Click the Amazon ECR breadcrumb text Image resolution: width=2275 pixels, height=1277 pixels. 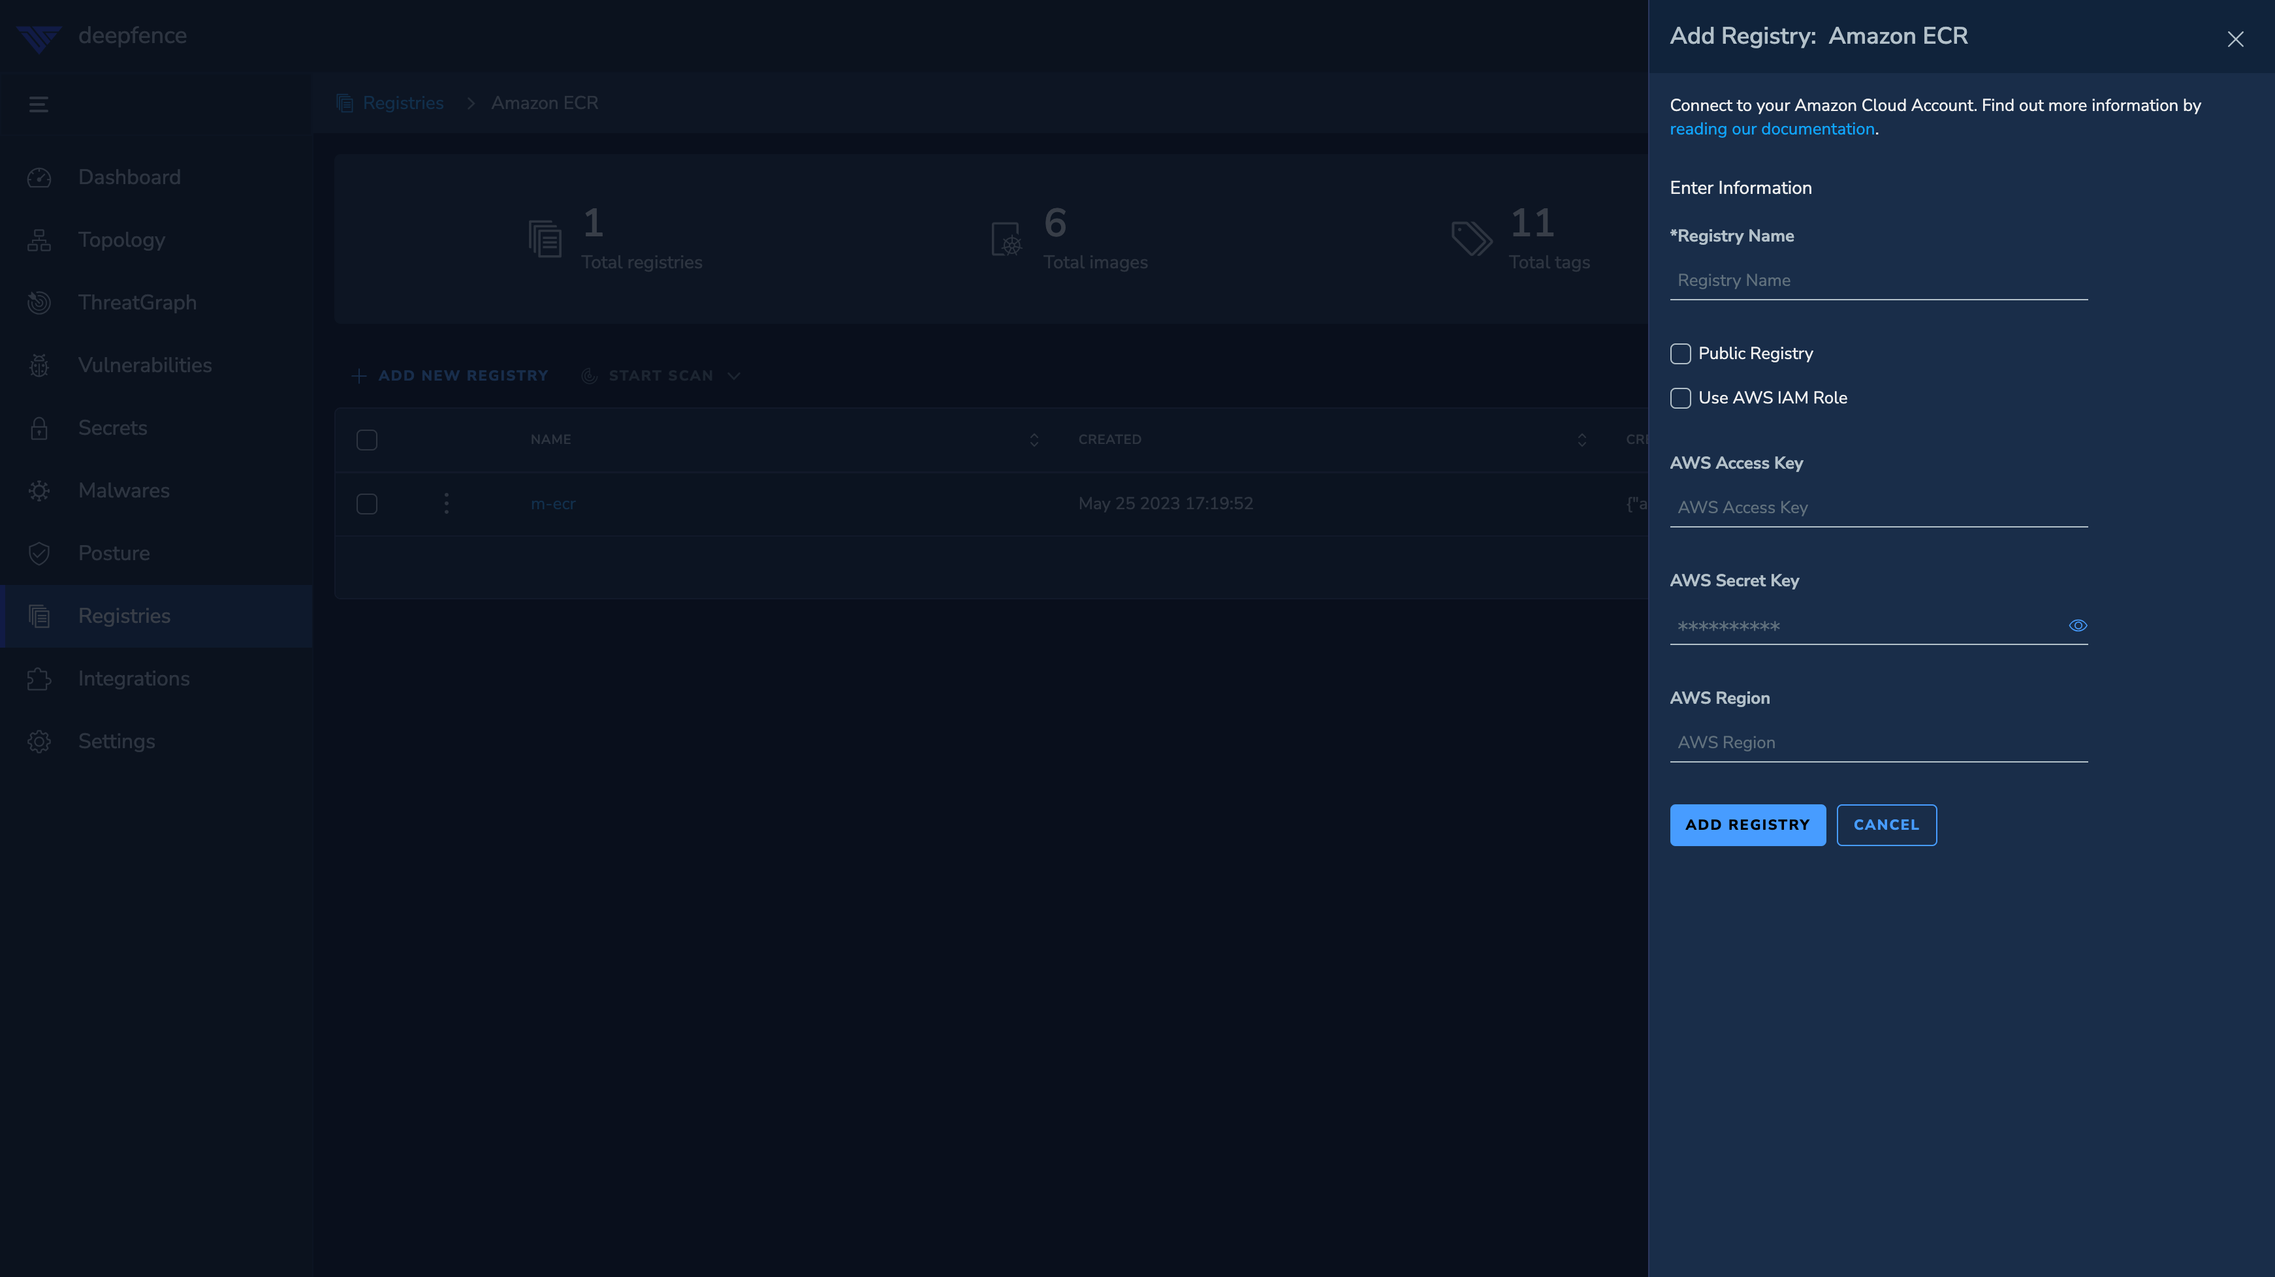545,103
